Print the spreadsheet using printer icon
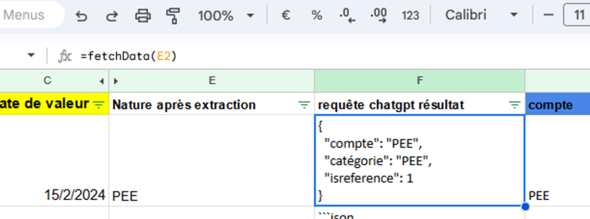This screenshot has height=219, width=590. pos(143,16)
